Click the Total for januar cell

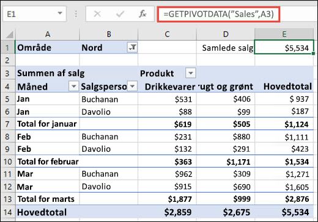point(47,124)
